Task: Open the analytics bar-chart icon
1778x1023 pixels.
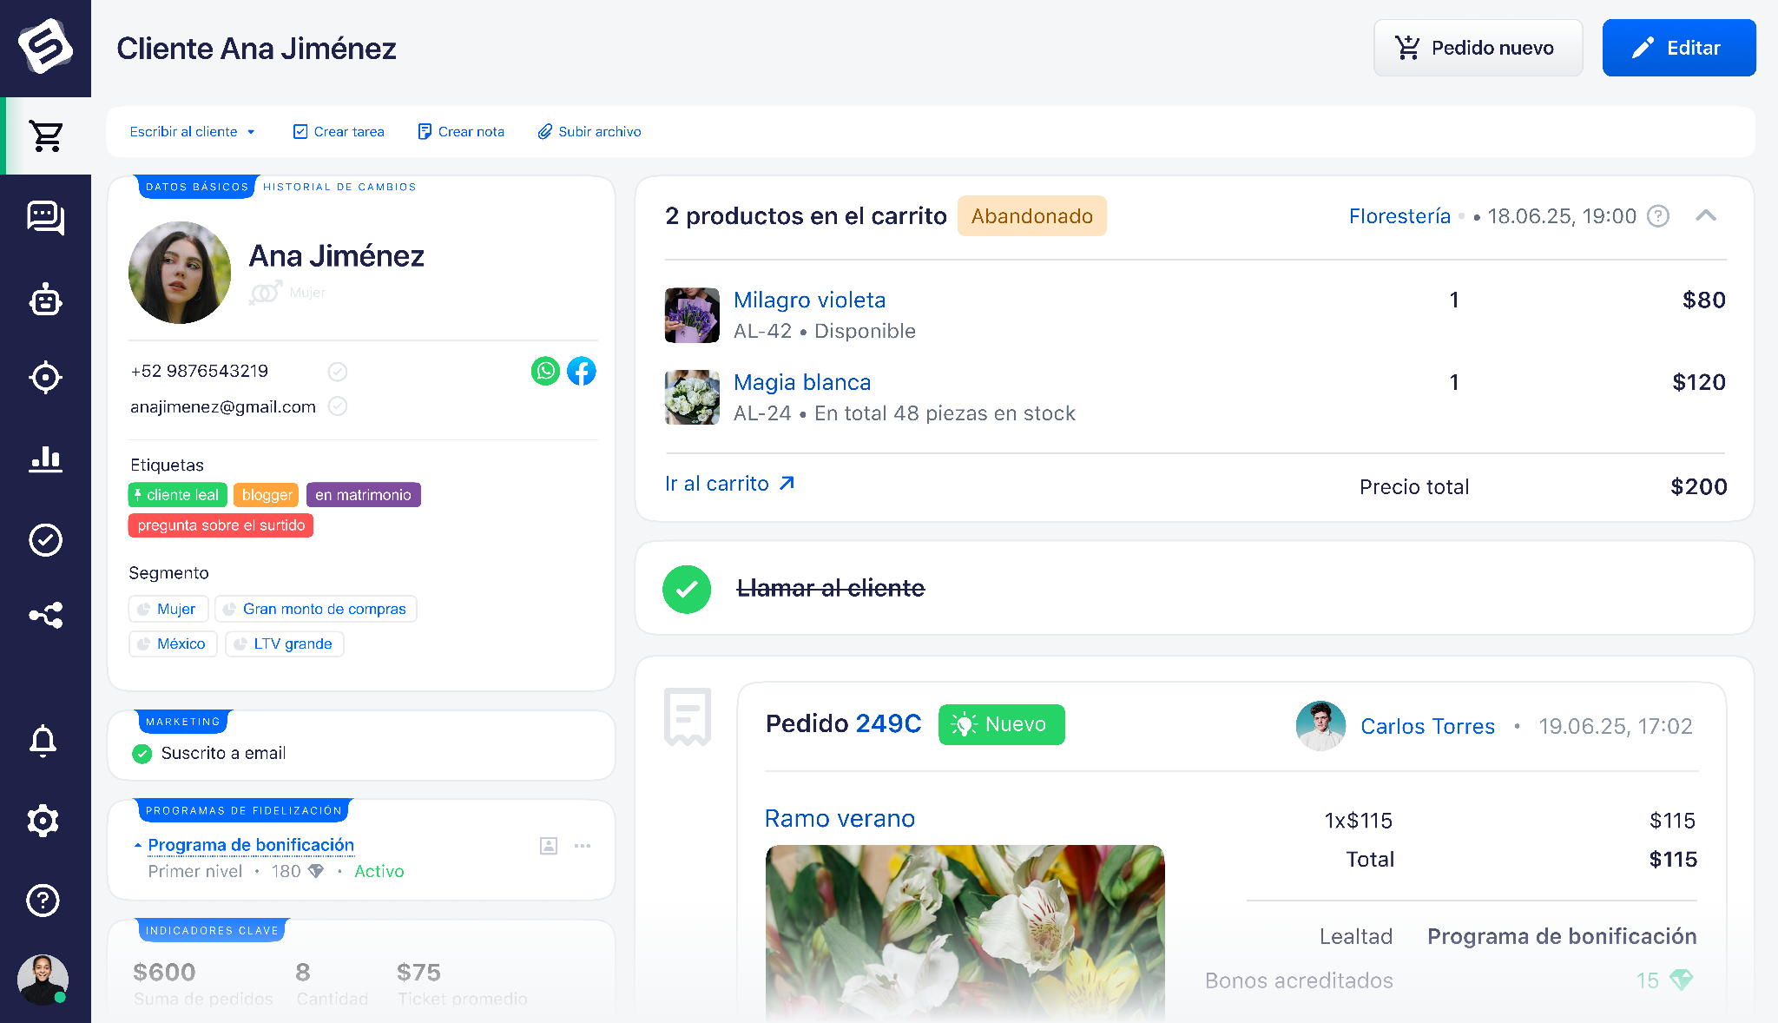Action: 46,459
